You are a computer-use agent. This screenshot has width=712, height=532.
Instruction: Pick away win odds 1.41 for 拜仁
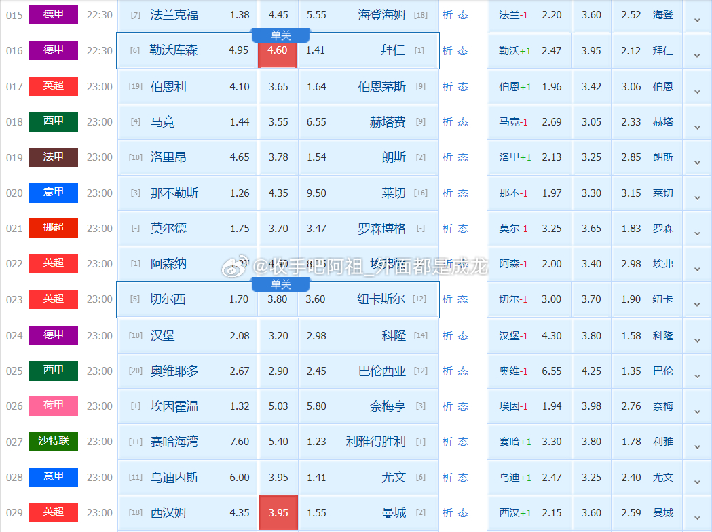point(315,50)
